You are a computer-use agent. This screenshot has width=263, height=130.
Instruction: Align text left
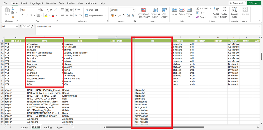[63, 15]
